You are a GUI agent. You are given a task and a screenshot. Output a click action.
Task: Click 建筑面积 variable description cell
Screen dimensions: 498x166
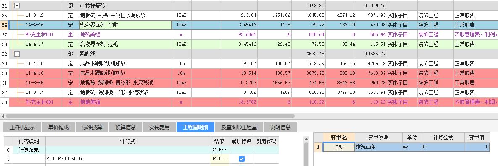[379, 147]
